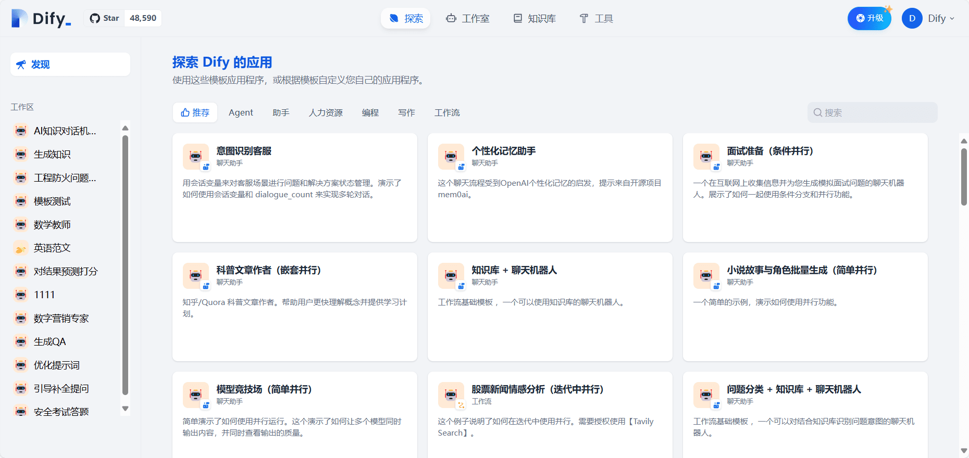Screen dimensions: 969x458
Task: Open the 意图识别客服 template card
Action: tap(295, 187)
